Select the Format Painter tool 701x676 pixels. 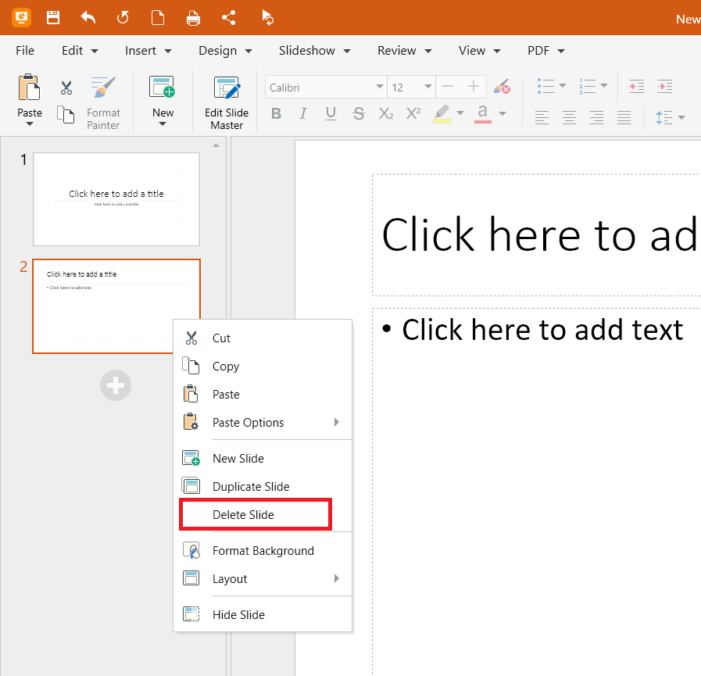coord(103,103)
